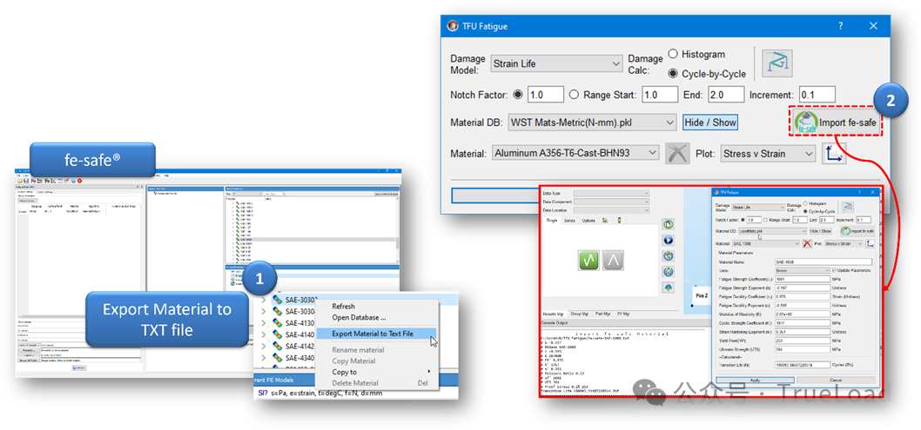Click the SAE-4142 material icon
The image size is (921, 430).
[278, 347]
